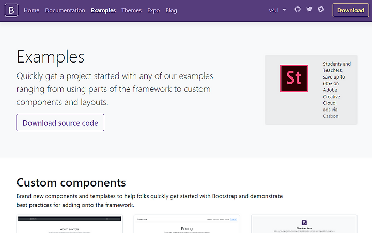Visit the Expo nav link
The width and height of the screenshot is (372, 233).
153,10
